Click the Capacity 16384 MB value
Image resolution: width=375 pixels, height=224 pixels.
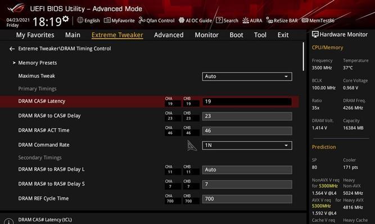353,128
